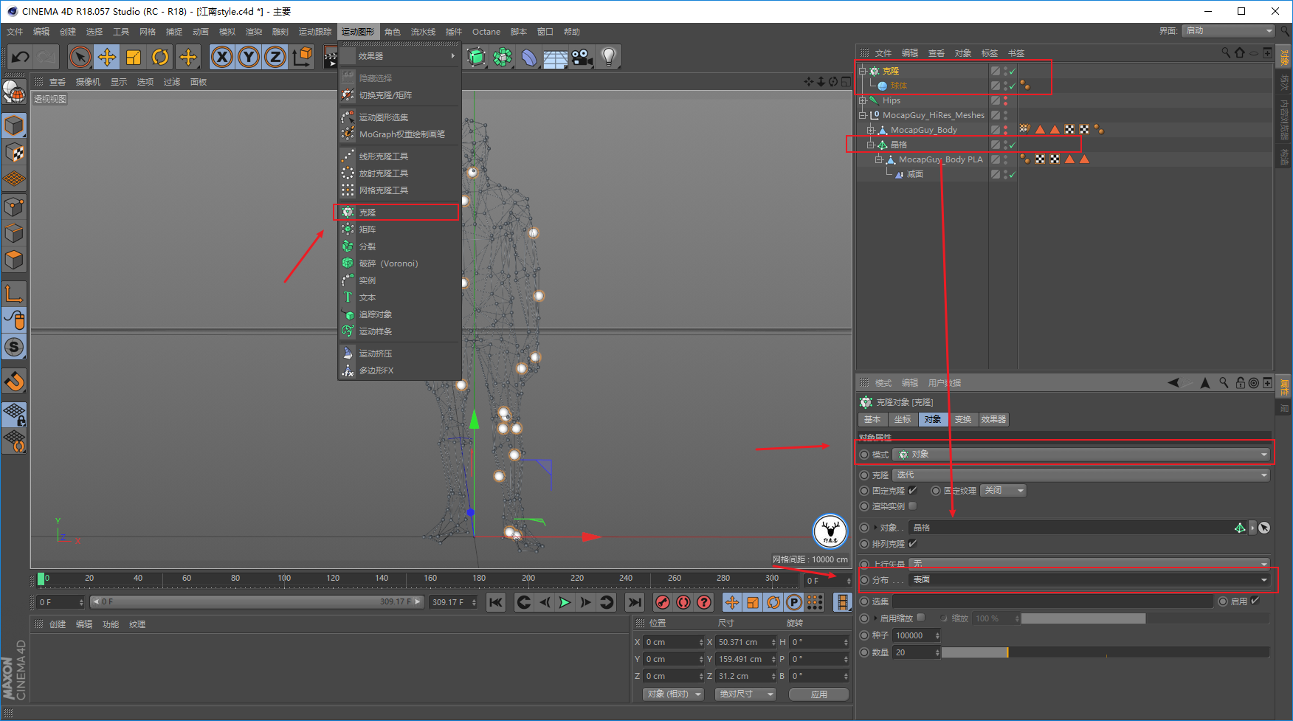Image resolution: width=1293 pixels, height=721 pixels.
Task: Click the Light bulb icon
Action: click(609, 57)
